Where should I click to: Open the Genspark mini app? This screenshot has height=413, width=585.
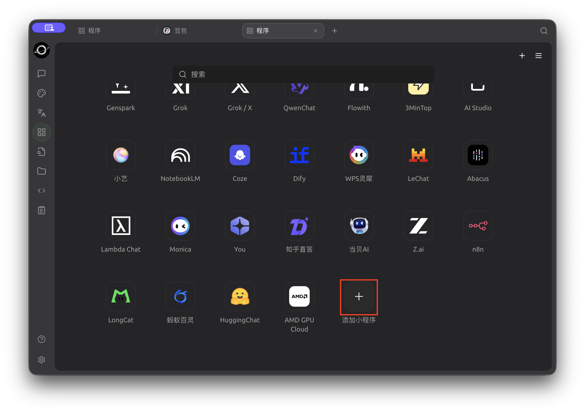[x=121, y=91]
